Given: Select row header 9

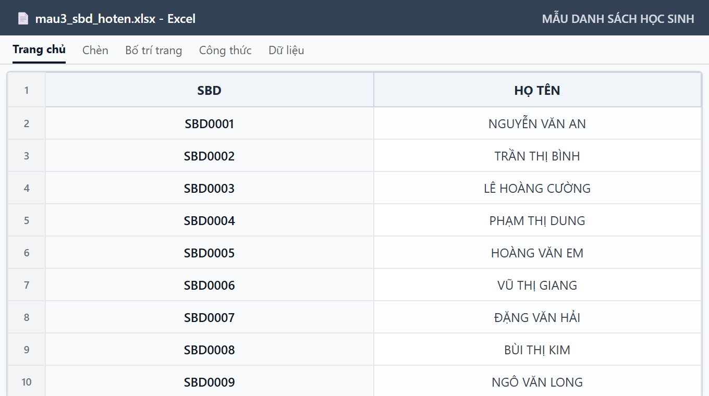Looking at the screenshot, I should click(27, 350).
